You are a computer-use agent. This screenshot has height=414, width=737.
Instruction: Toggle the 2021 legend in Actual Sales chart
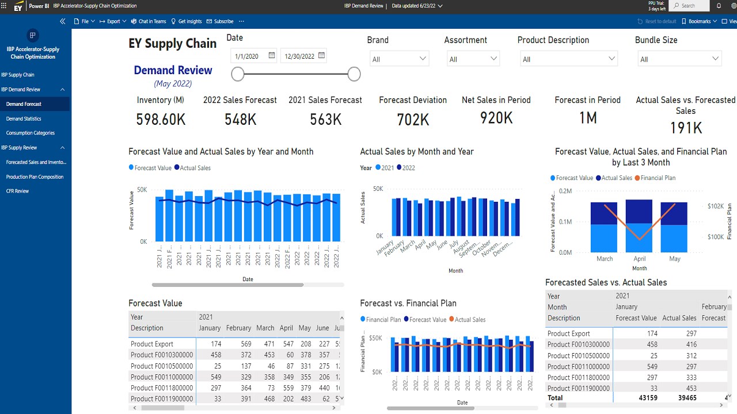coord(385,167)
